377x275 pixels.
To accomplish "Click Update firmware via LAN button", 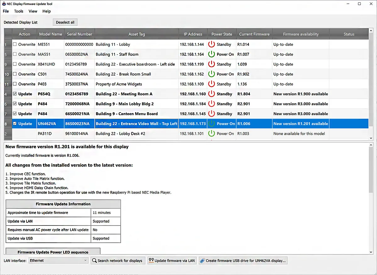I will [x=172, y=261].
